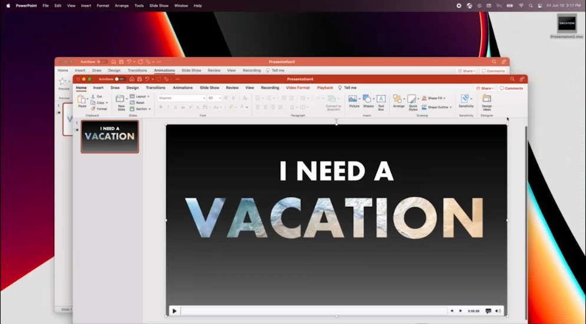586x324 pixels.
Task: Select Animations tab in Presentation2 window
Action: [x=164, y=70]
